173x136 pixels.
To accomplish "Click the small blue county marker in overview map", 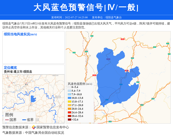I will (32, 99).
